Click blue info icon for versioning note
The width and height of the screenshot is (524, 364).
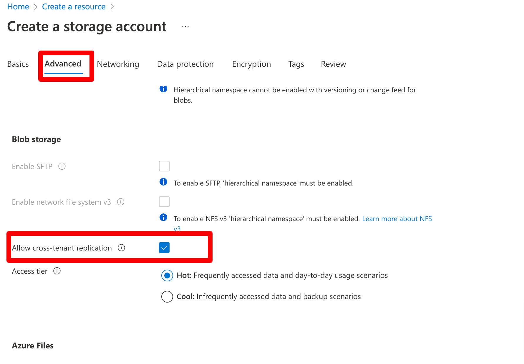point(163,89)
